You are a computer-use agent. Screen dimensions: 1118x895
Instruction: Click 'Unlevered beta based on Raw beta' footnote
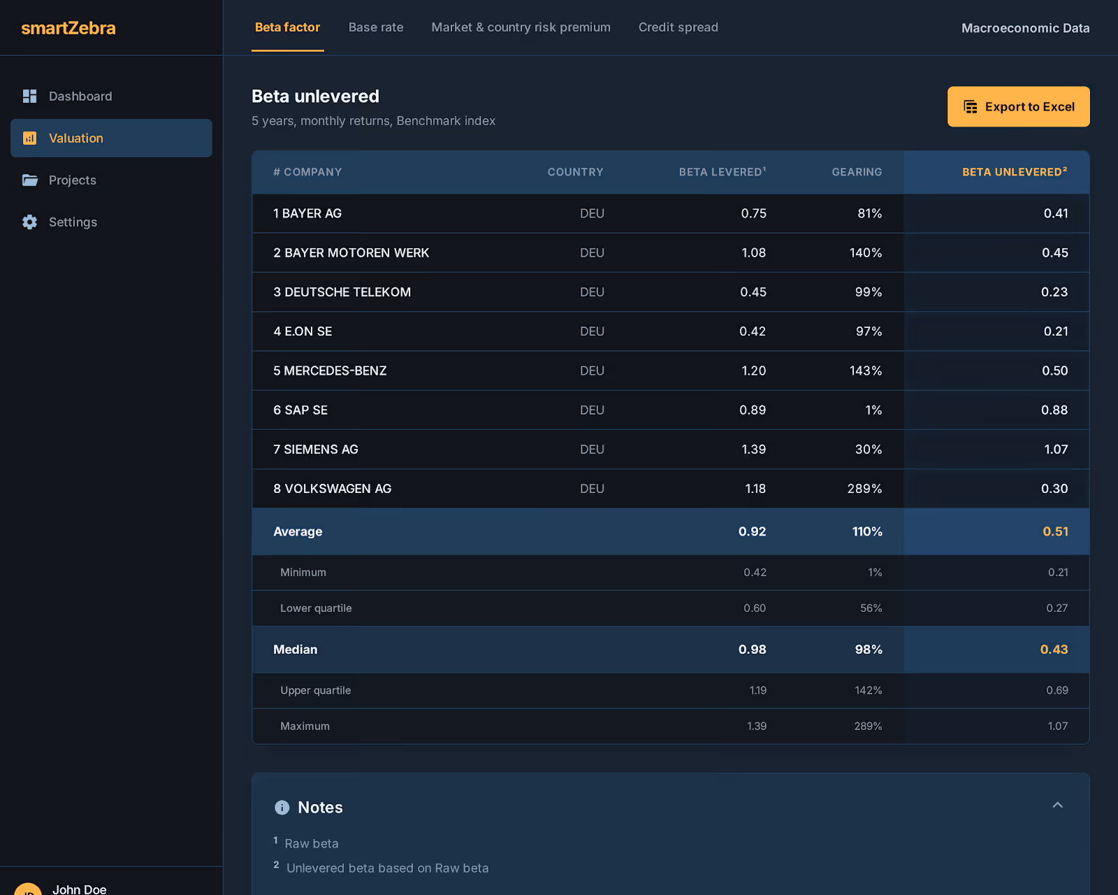pos(387,868)
